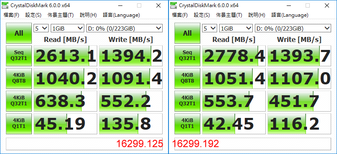Start 4KiB Q8T8 test in left window
The height and width of the screenshot is (154, 337).
pyautogui.click(x=19, y=78)
